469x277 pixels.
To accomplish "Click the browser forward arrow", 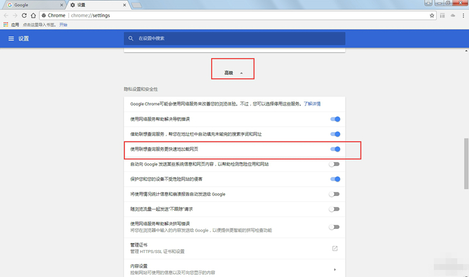I will pyautogui.click(x=15, y=15).
